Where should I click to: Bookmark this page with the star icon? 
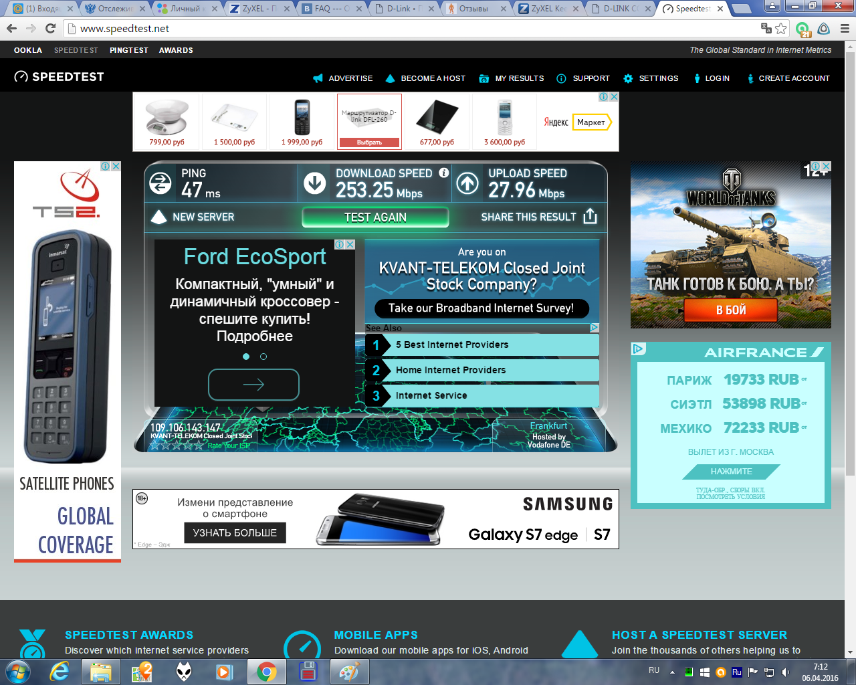[780, 29]
